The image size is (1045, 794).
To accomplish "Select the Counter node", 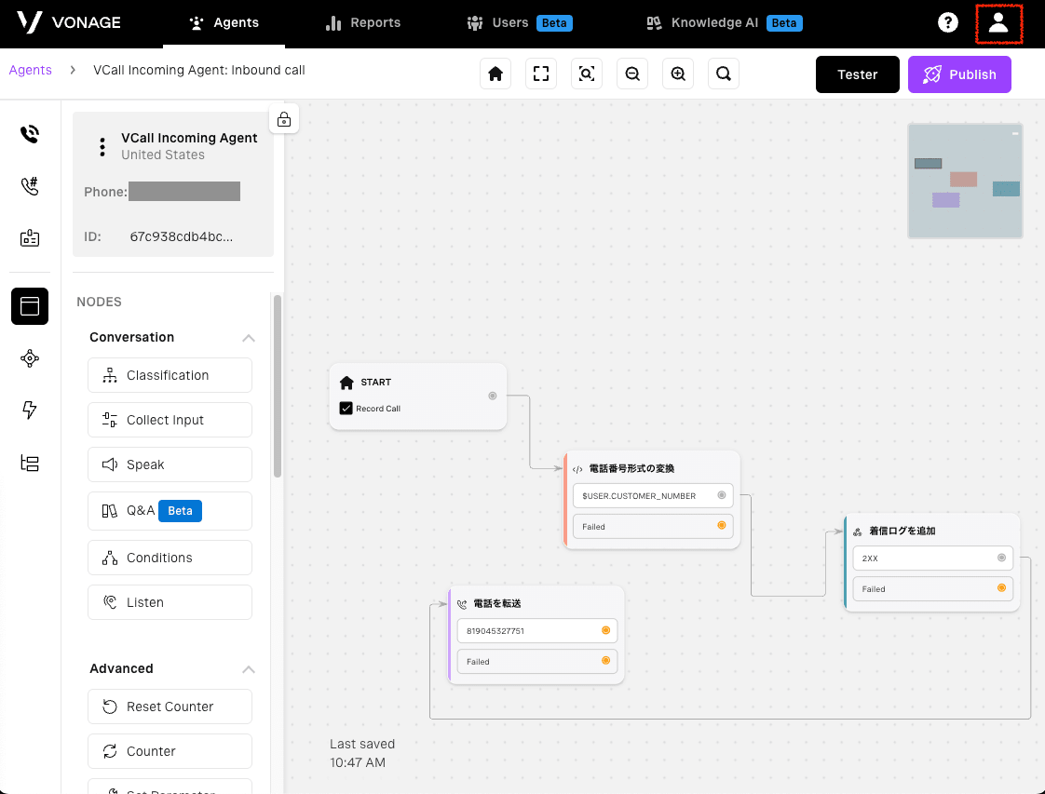I will coord(170,751).
